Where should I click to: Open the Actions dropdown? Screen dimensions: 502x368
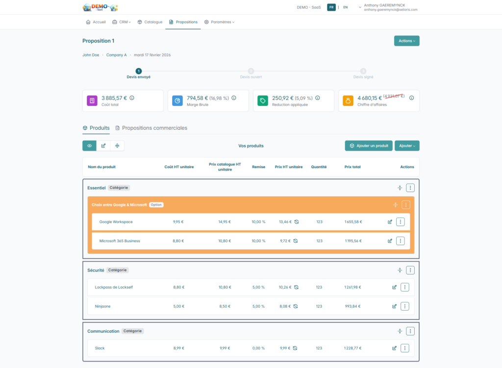406,41
